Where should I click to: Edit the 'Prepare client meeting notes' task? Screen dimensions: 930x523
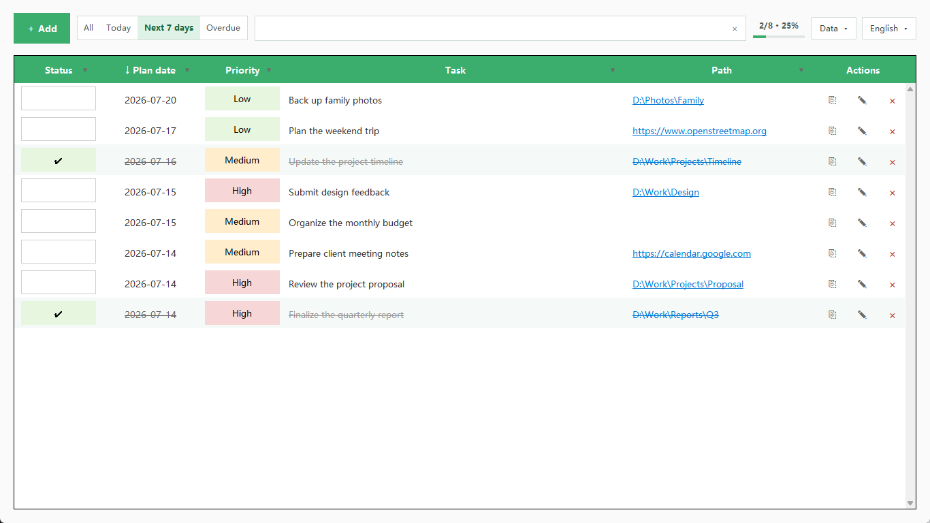pyautogui.click(x=862, y=253)
